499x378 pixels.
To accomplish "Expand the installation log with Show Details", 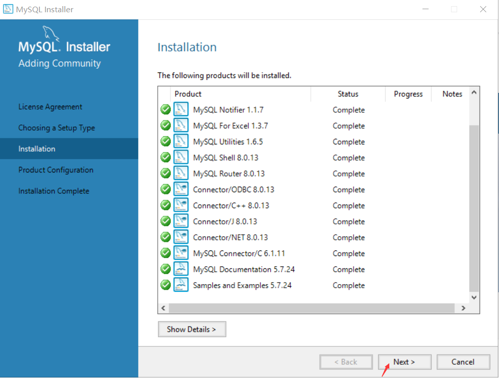I will pyautogui.click(x=192, y=329).
